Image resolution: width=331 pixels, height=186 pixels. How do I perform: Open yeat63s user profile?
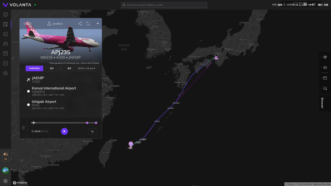click(55, 24)
